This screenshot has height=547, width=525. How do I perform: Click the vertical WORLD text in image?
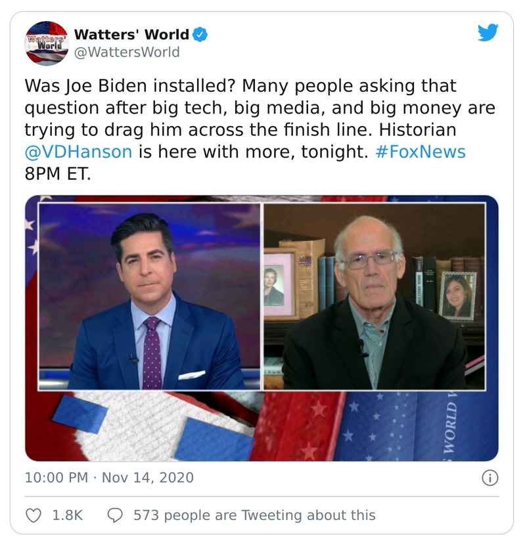click(x=450, y=426)
